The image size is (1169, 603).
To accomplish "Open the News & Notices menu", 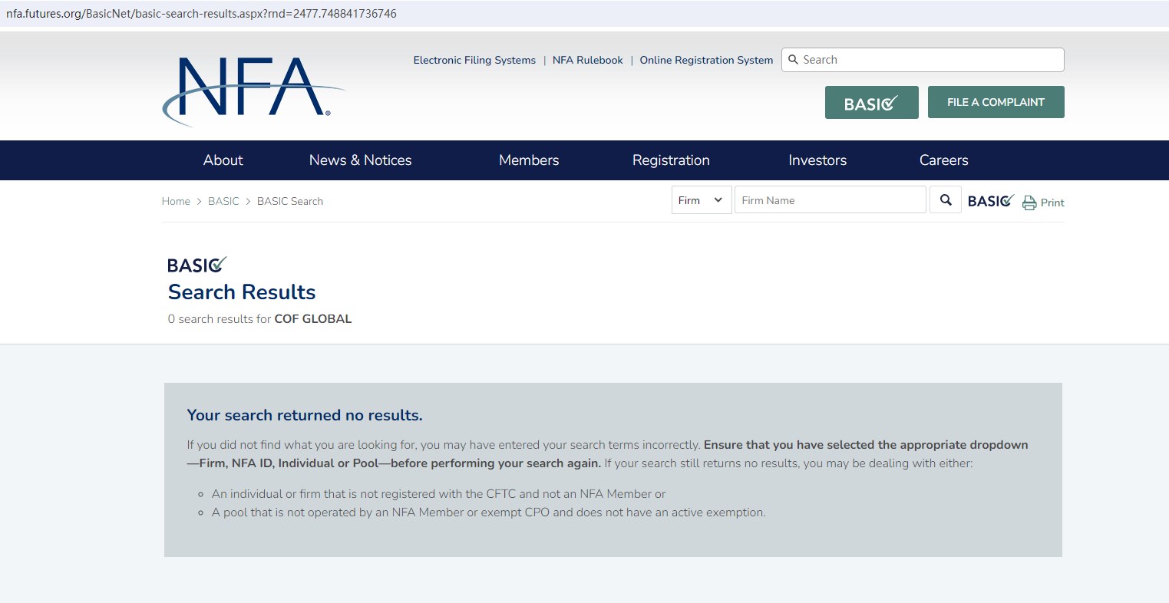I will (360, 160).
